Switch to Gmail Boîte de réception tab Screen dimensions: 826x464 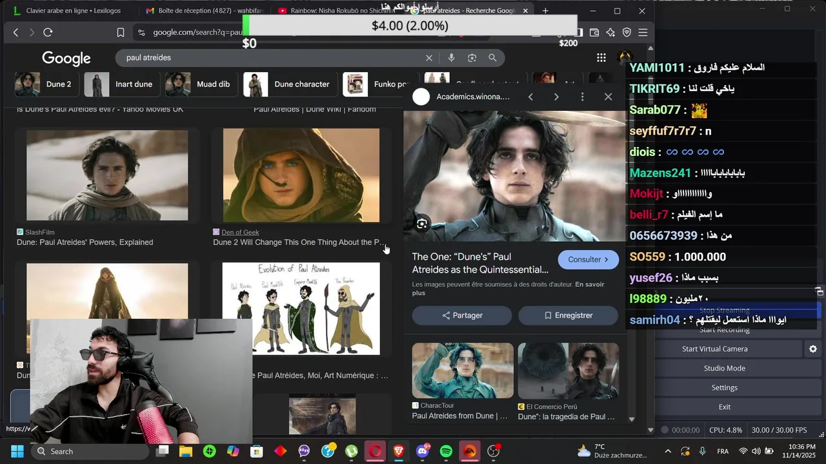point(204,11)
